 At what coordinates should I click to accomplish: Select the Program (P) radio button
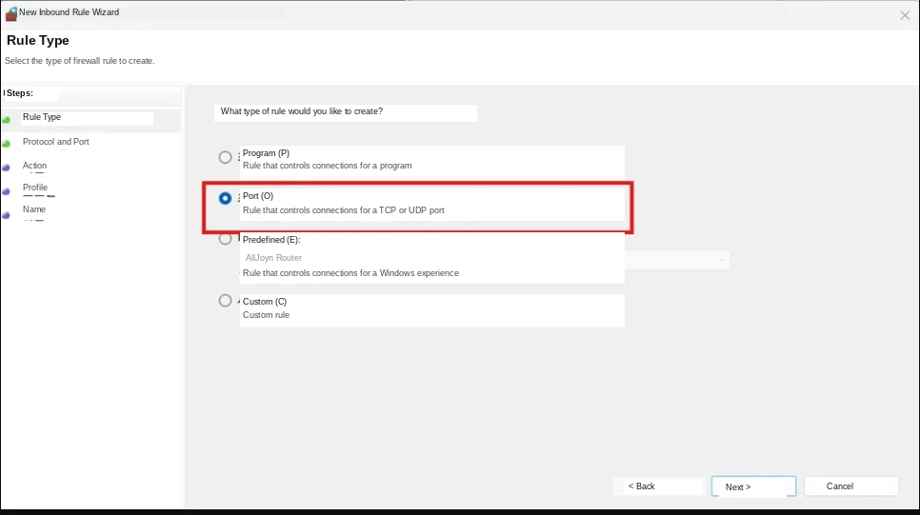226,157
